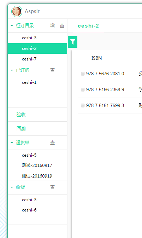This screenshot has width=142, height=238.
Task: Click ISBN text 978-7-5166-2358-9
Action: pyautogui.click(x=105, y=89)
